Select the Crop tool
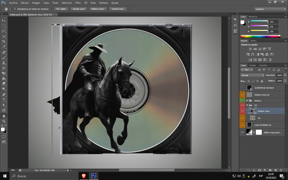The image size is (288, 180). pos(4,42)
